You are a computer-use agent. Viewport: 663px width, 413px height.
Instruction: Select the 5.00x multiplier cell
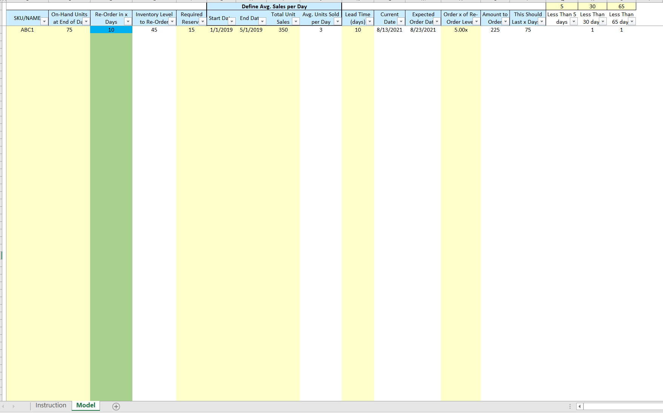(461, 30)
